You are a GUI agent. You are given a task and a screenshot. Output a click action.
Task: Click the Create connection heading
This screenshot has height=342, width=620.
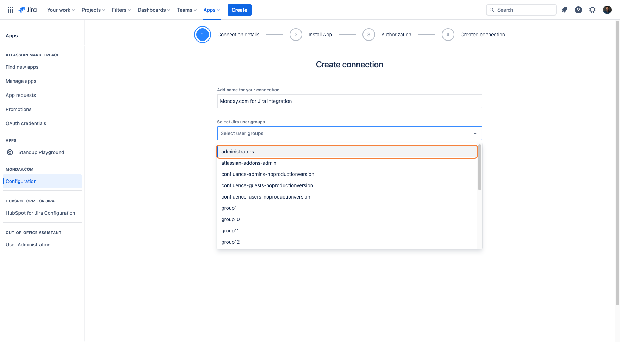pyautogui.click(x=349, y=65)
